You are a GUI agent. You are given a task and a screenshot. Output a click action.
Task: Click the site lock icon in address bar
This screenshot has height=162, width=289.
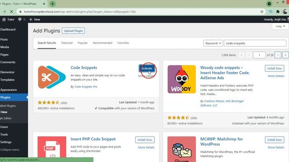(x=20, y=12)
